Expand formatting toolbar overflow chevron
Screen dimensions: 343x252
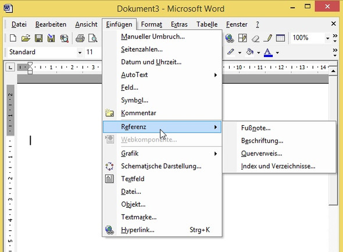tap(335, 52)
